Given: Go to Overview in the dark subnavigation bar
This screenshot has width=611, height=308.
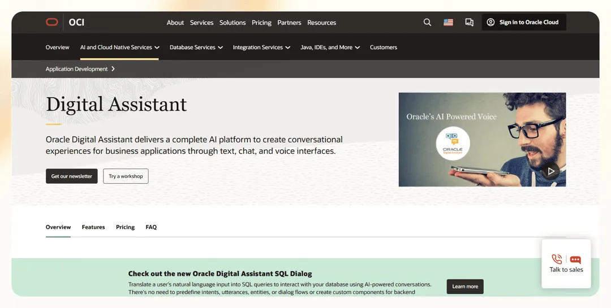Looking at the screenshot, I should coord(57,47).
